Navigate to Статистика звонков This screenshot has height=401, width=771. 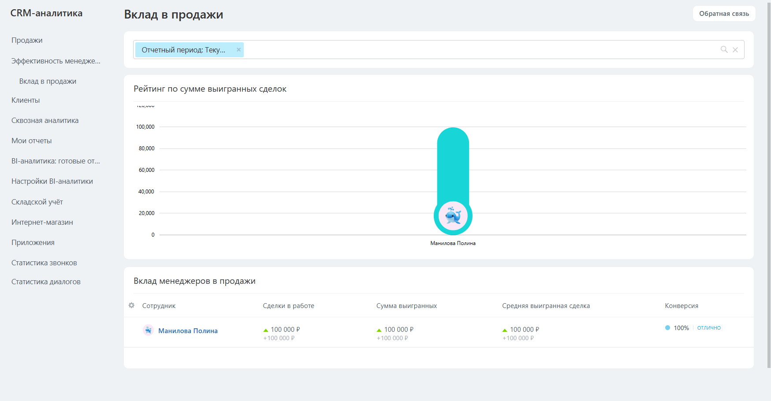click(44, 263)
